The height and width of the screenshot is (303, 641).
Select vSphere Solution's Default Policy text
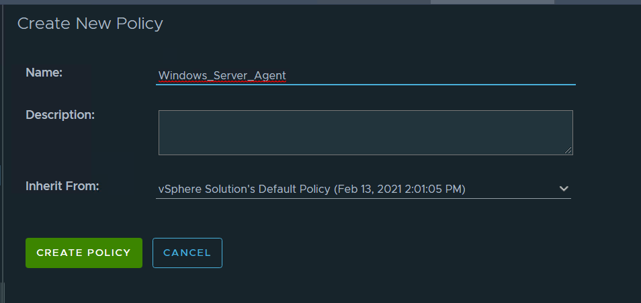245,189
